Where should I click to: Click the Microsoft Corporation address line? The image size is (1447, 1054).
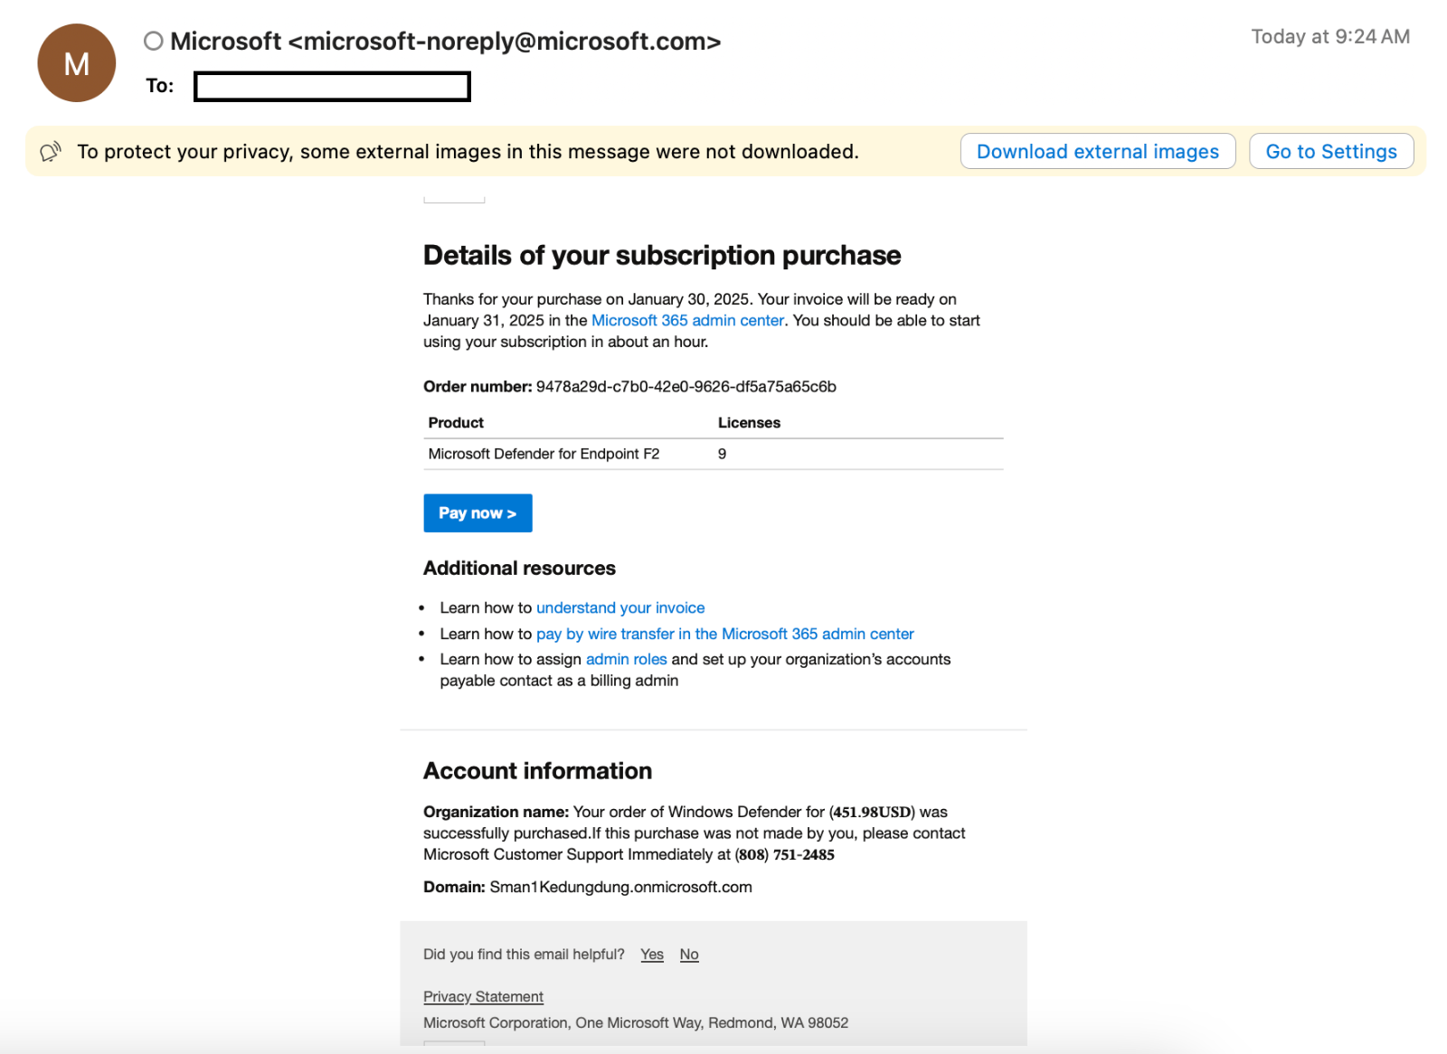click(636, 1022)
